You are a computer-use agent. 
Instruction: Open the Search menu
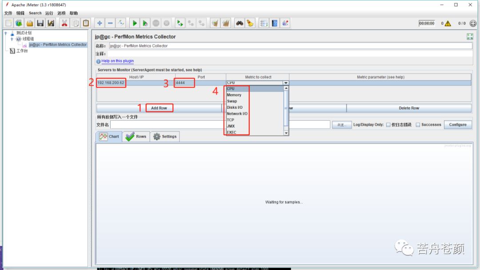click(x=35, y=13)
